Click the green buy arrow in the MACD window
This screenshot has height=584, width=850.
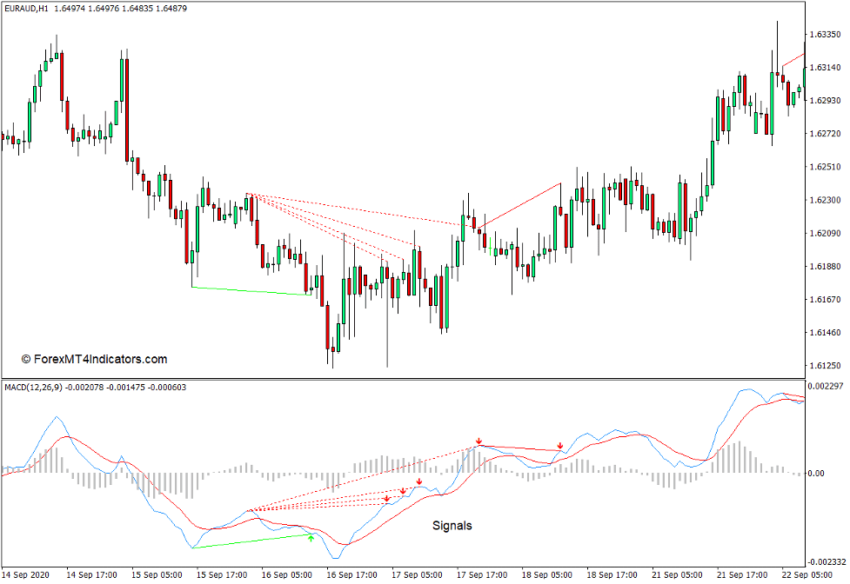[x=310, y=538]
